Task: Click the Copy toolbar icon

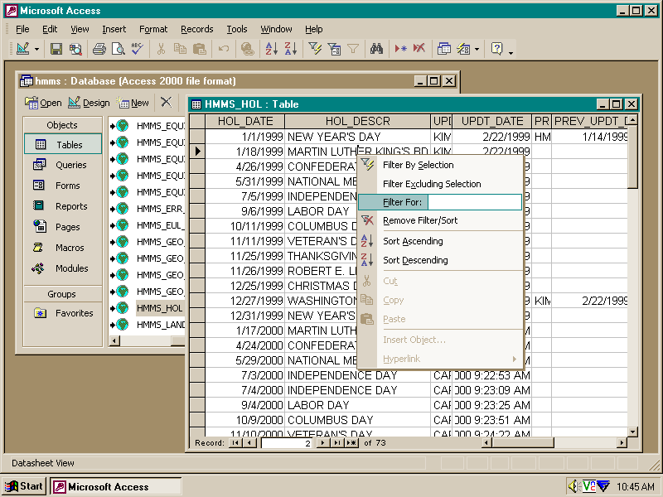Action: 180,49
